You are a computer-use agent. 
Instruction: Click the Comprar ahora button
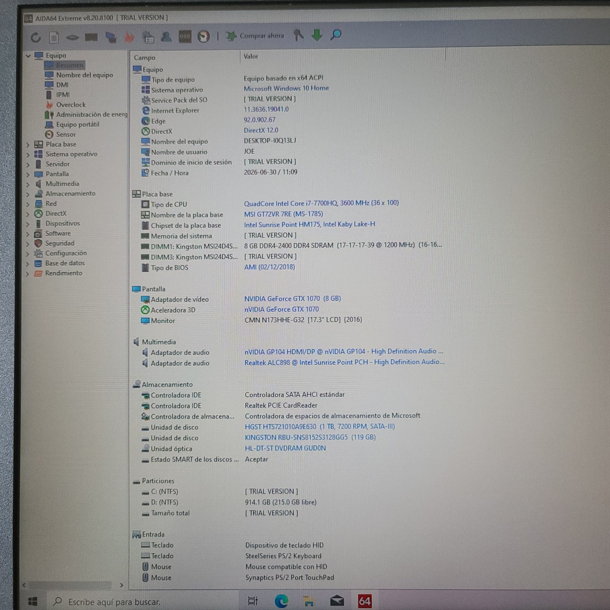pos(255,36)
